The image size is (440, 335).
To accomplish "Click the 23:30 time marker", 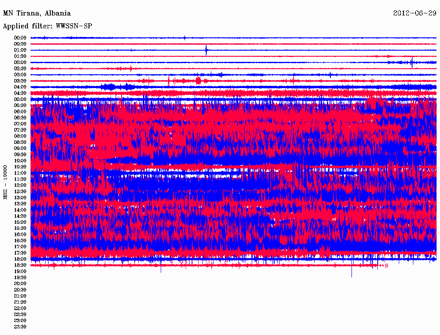I will click(x=20, y=327).
